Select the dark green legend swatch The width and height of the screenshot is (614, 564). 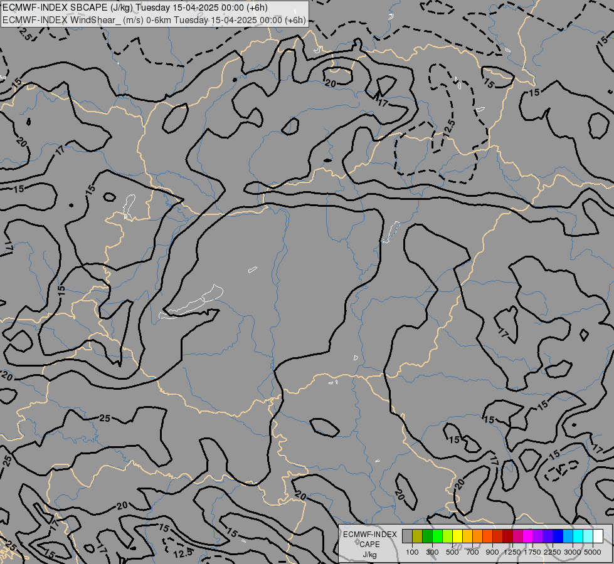[x=428, y=536]
